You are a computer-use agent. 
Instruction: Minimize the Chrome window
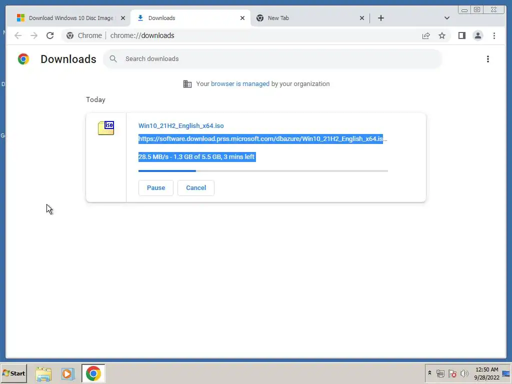coord(464,10)
